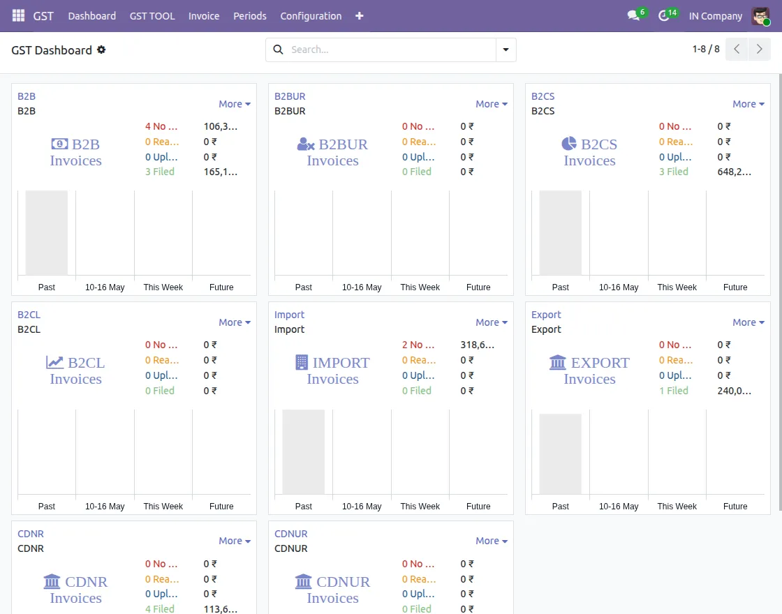Open the activities clock icon with badge 14
This screenshot has width=782, height=614.
click(x=663, y=16)
